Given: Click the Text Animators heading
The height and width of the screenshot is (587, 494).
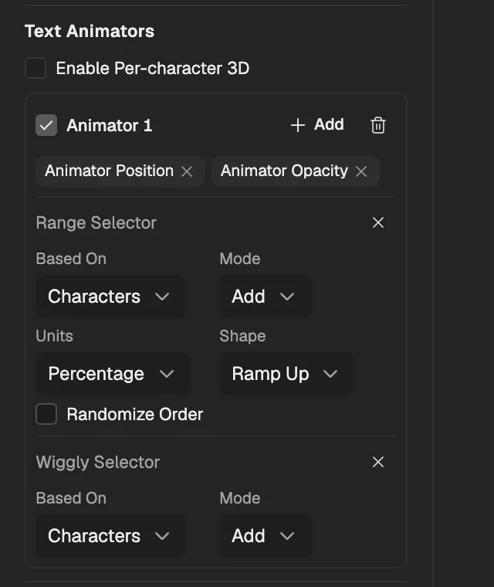Looking at the screenshot, I should pyautogui.click(x=90, y=31).
